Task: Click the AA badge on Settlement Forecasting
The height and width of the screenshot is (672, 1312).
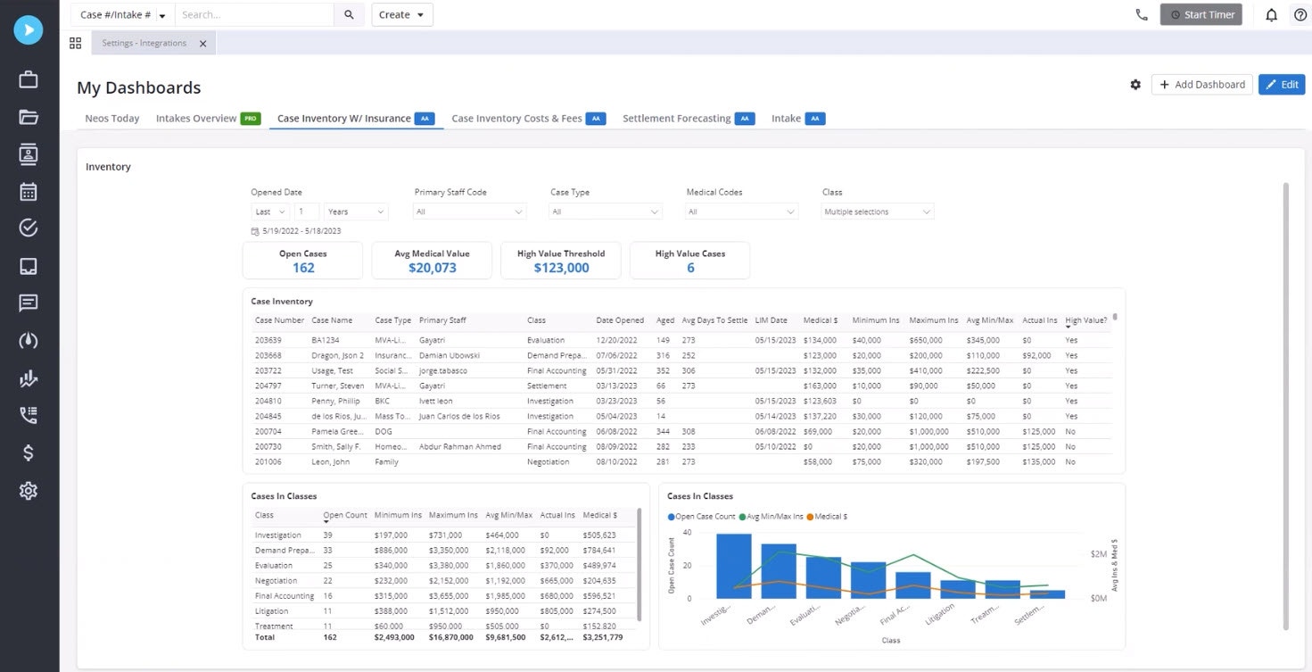Action: point(745,119)
